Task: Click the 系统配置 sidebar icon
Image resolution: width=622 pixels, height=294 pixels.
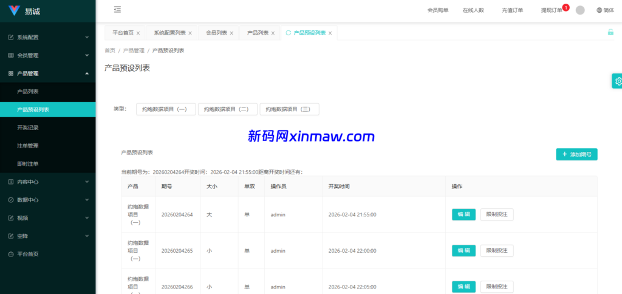Action: pos(11,37)
